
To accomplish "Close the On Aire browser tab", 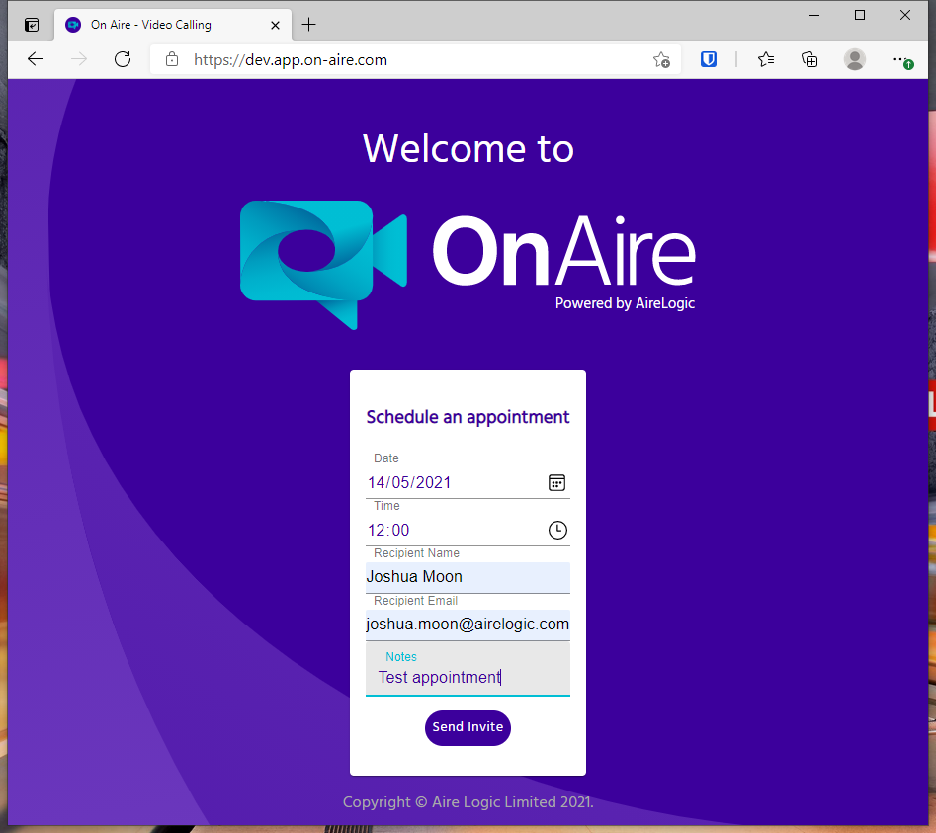I will [276, 25].
